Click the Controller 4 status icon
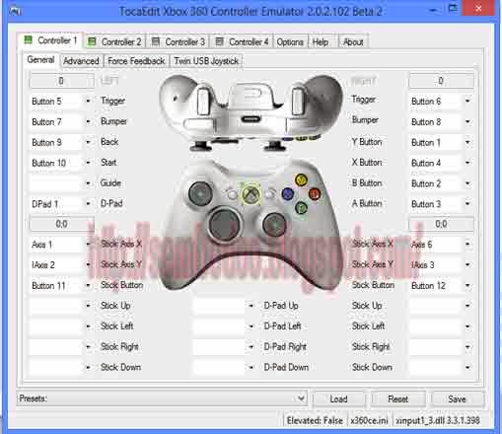This screenshot has height=434, width=502. pyautogui.click(x=219, y=41)
